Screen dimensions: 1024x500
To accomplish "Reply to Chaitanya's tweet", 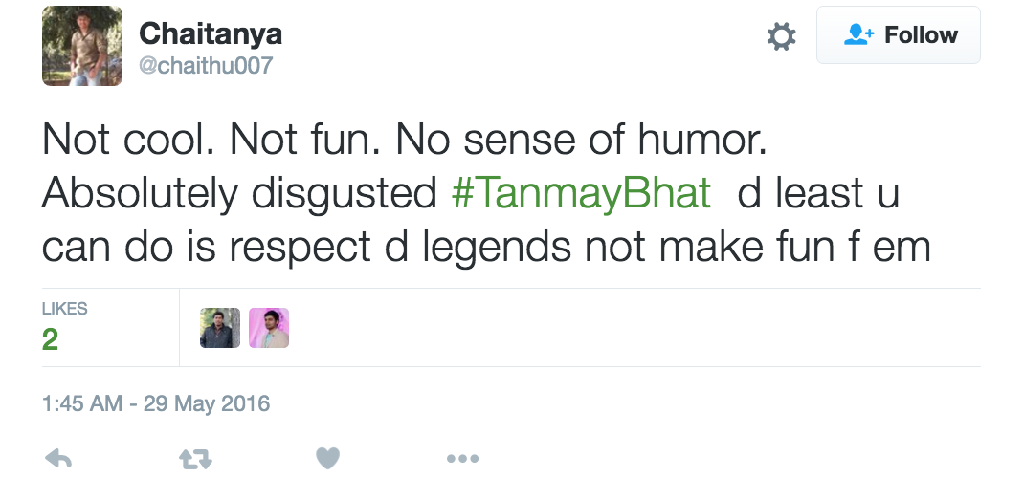I will point(59,460).
